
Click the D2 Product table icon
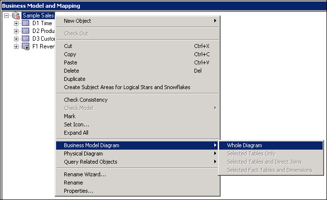[x=26, y=31]
